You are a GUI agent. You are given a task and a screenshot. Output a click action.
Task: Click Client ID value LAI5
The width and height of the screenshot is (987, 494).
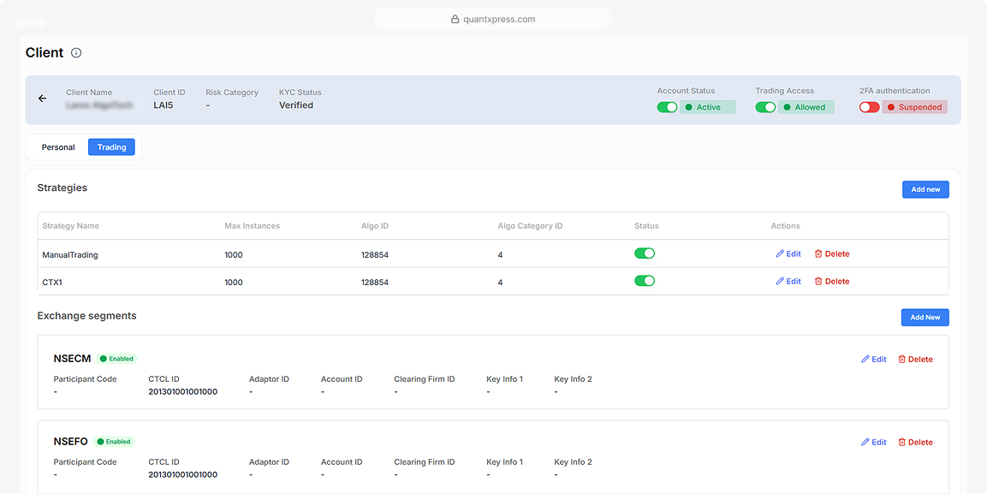click(x=163, y=105)
